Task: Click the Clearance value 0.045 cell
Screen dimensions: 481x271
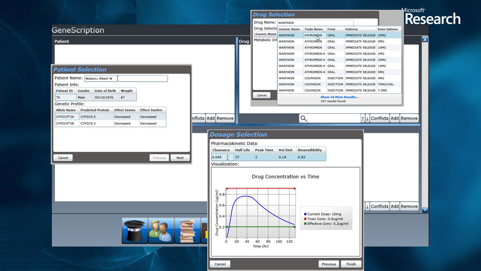Action: [x=222, y=157]
